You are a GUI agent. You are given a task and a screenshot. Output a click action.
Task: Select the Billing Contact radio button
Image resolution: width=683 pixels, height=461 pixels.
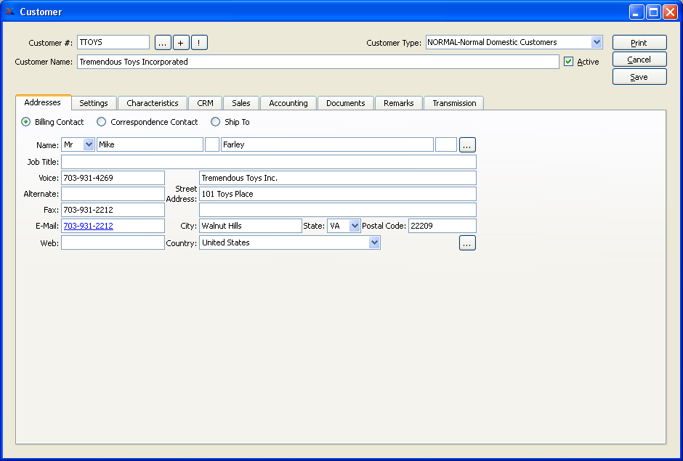click(26, 122)
